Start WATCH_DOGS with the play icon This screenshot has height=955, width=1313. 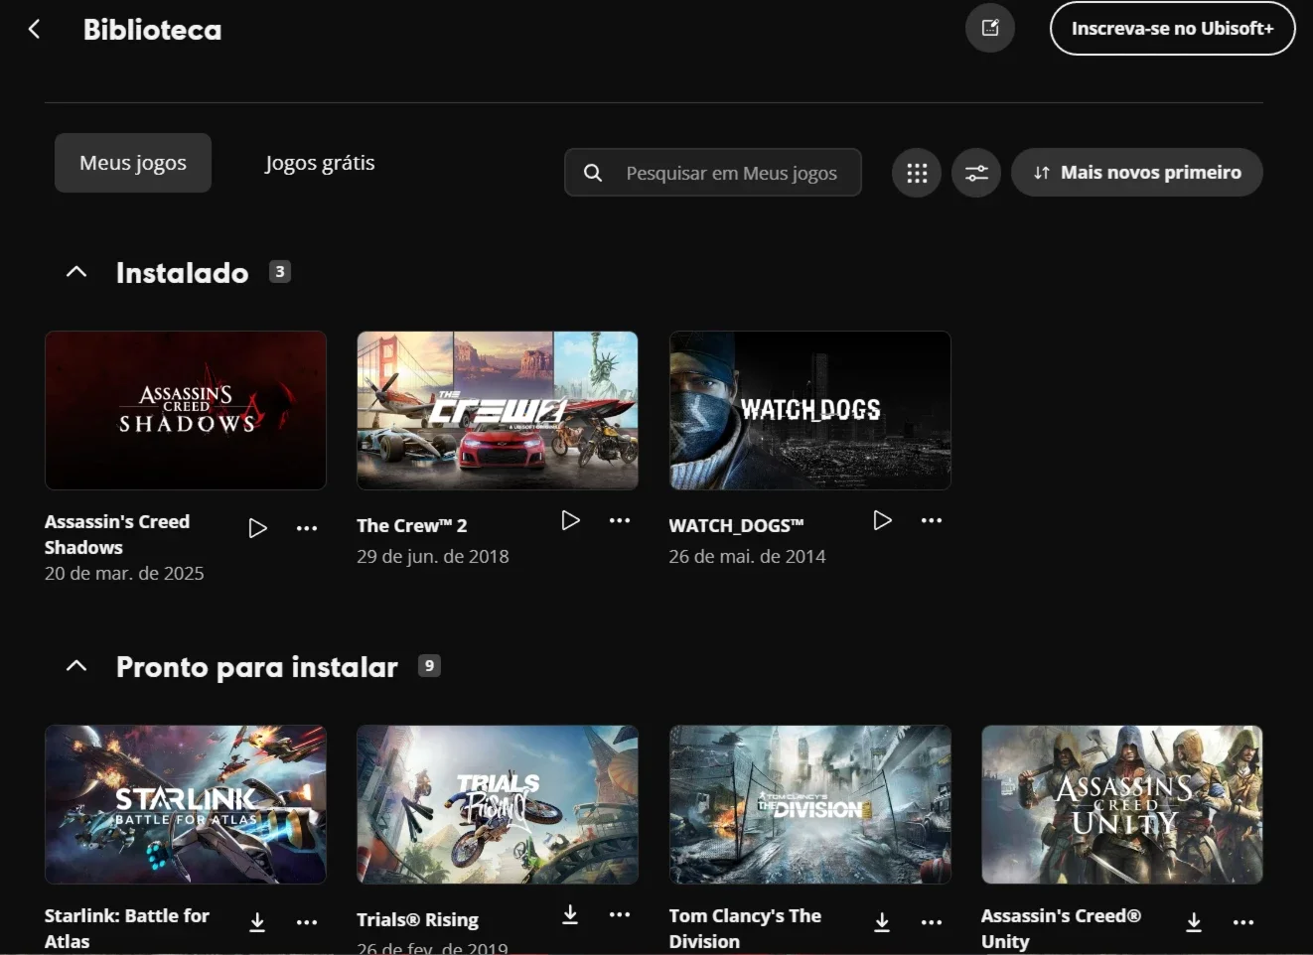click(882, 520)
